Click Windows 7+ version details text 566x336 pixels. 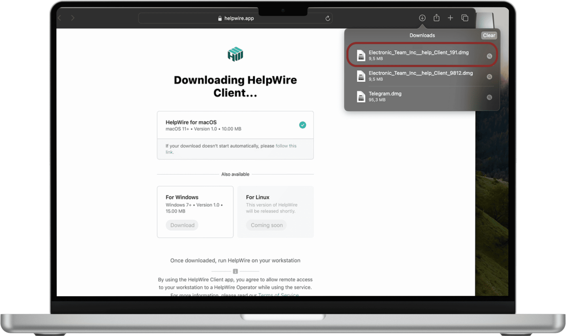[x=194, y=208]
